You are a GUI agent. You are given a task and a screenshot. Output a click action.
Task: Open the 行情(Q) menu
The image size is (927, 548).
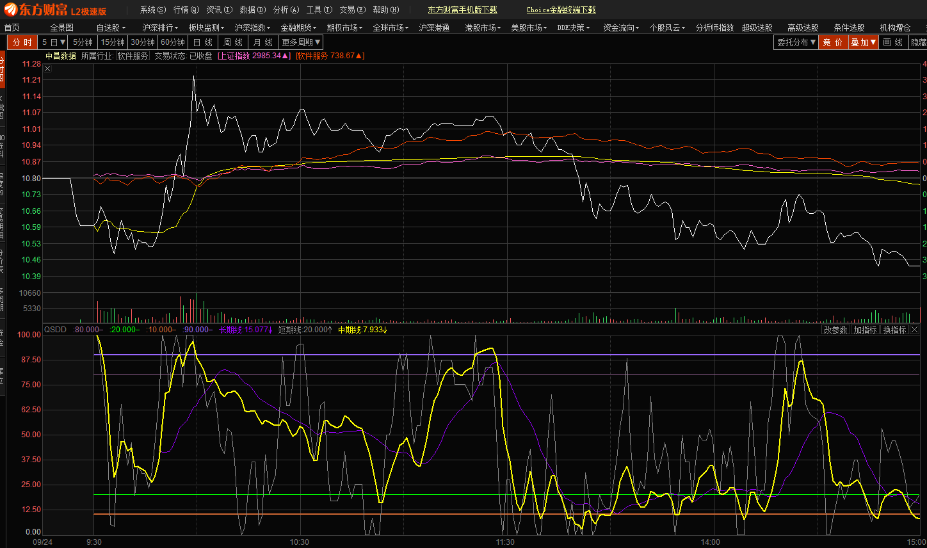click(186, 10)
